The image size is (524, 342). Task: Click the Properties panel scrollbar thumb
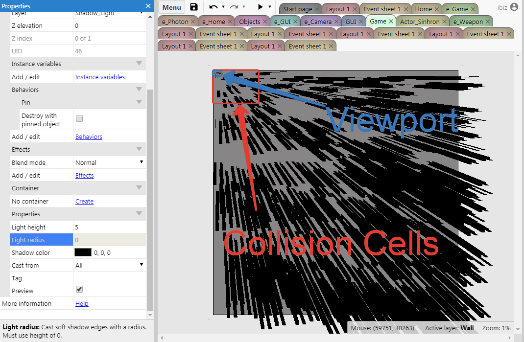[150, 200]
